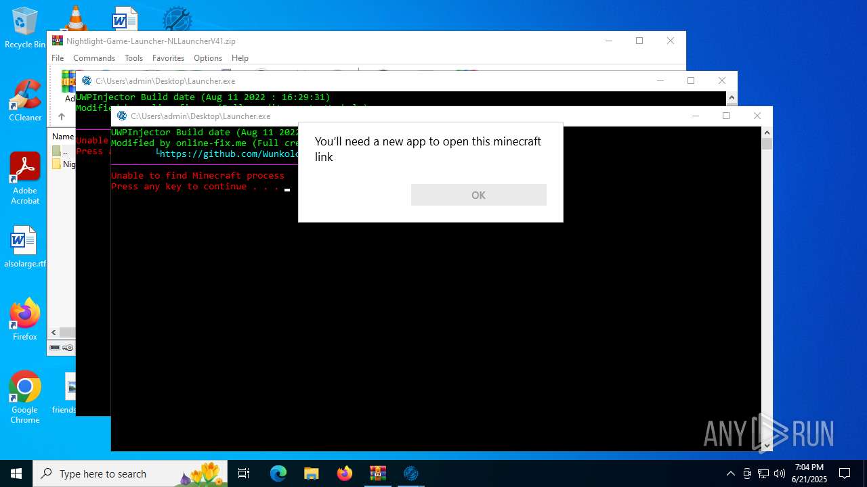The image size is (867, 487).
Task: Launch the Google Chrome desktop shortcut
Action: coord(25,397)
